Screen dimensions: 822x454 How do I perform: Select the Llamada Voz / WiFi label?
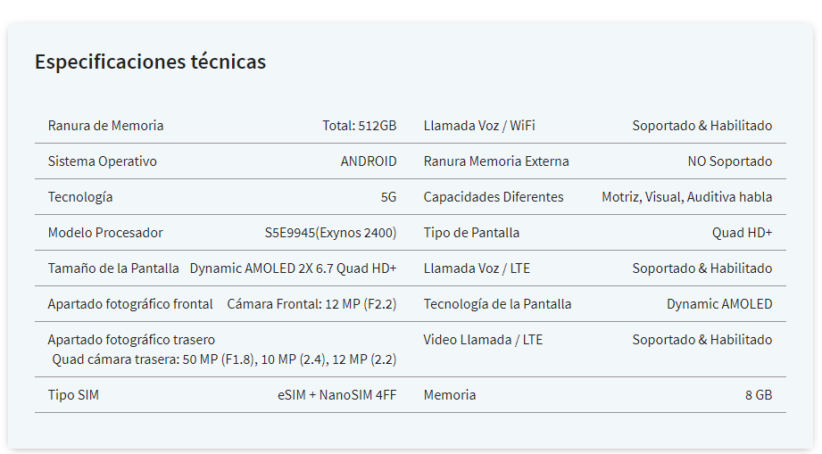pyautogui.click(x=479, y=126)
